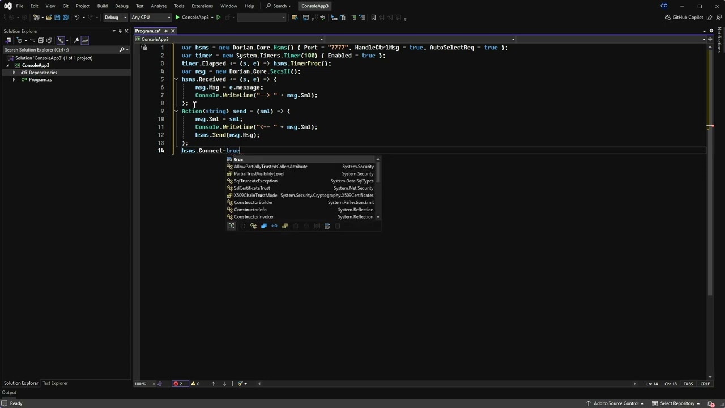The width and height of the screenshot is (725, 408).
Task: Open the Any CPU platform dropdown
Action: pyautogui.click(x=150, y=18)
